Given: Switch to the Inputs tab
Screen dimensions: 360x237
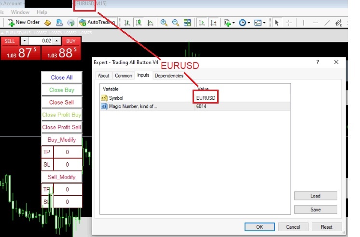Looking at the screenshot, I should click(143, 75).
